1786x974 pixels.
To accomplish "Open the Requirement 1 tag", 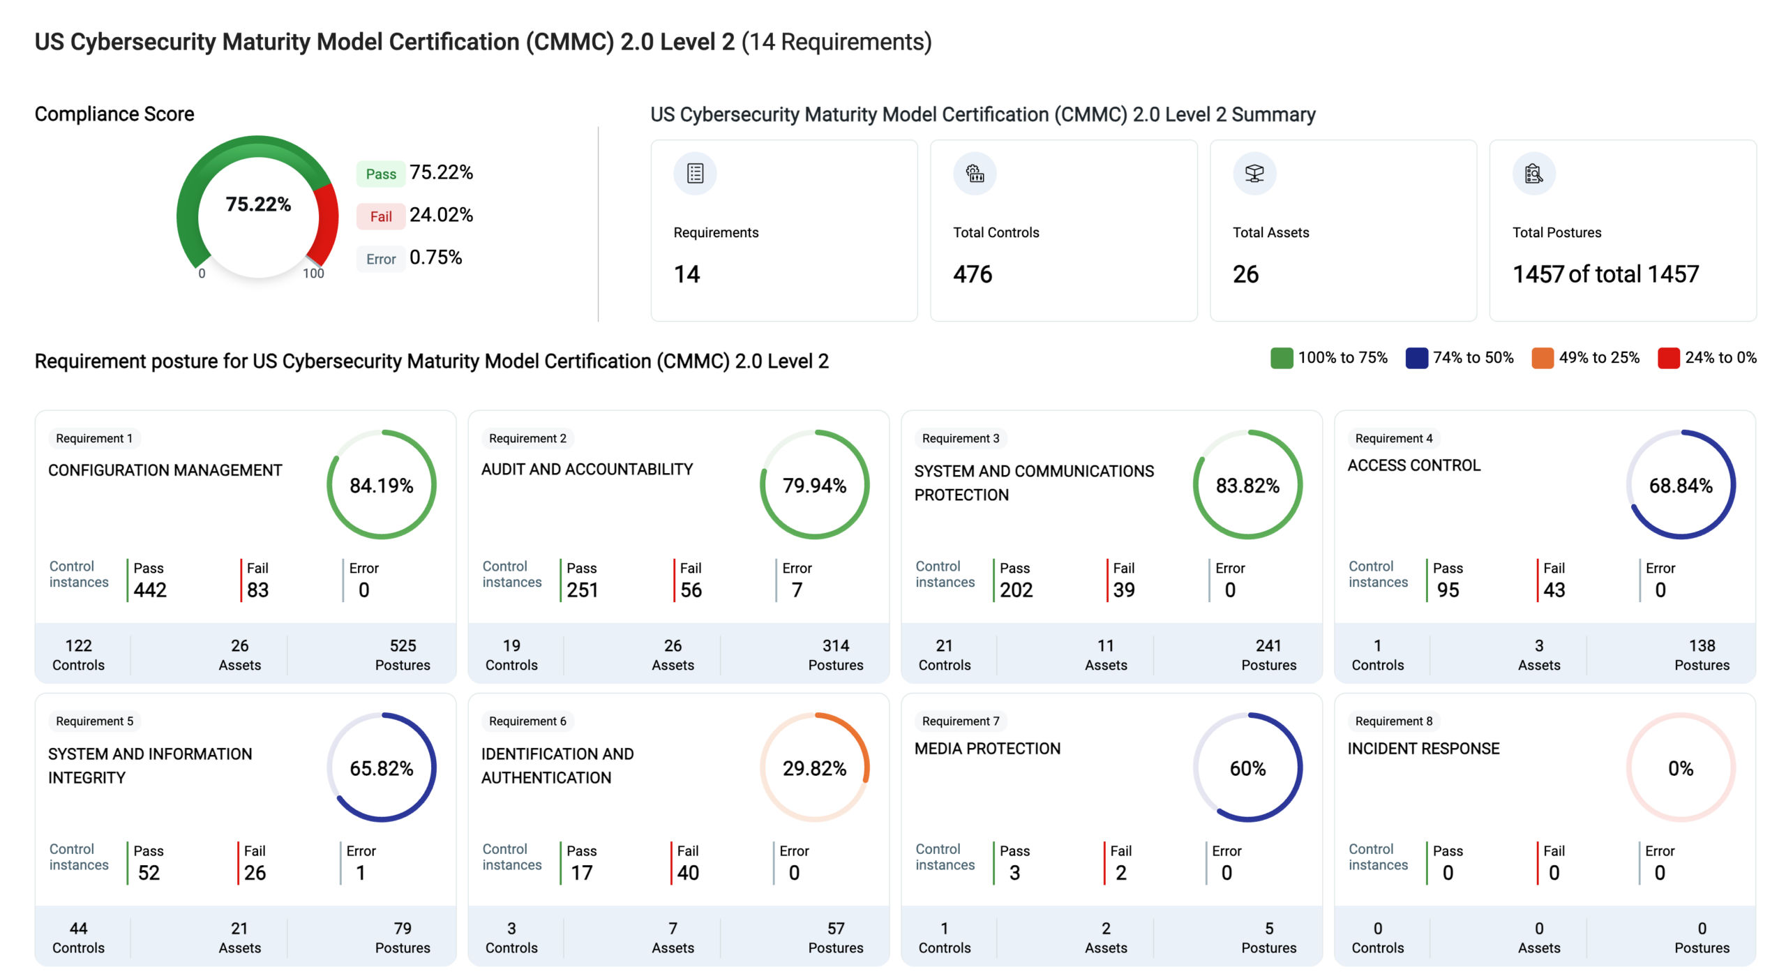I will point(94,438).
